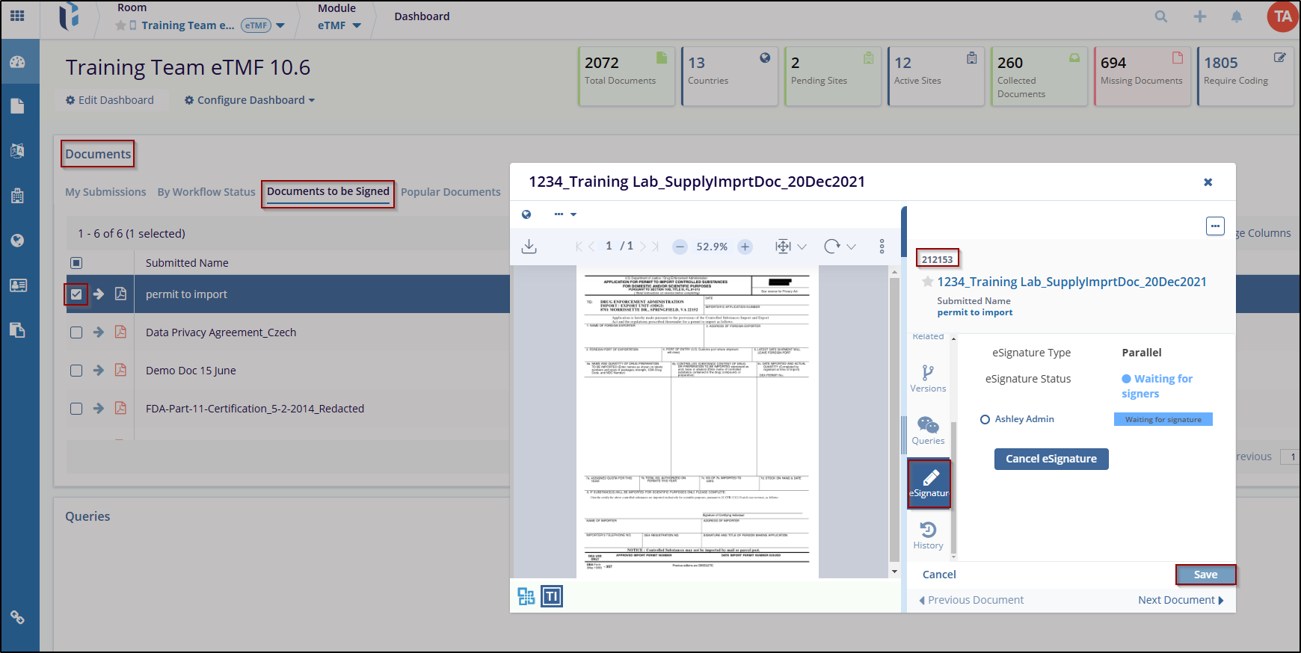
Task: Expand rotate options dropdown arrow
Action: (x=851, y=247)
